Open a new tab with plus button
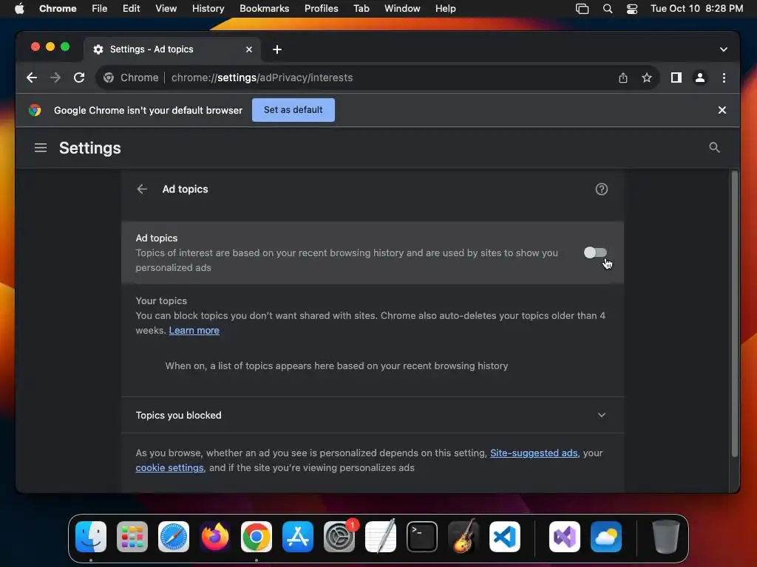The image size is (757, 567). click(277, 49)
